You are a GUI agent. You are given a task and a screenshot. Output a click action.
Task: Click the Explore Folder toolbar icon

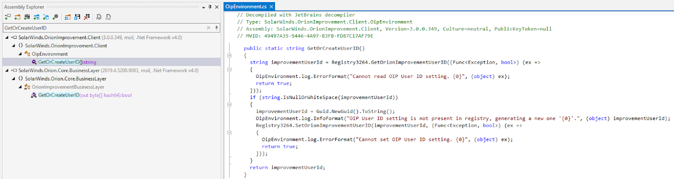[x=17, y=17]
